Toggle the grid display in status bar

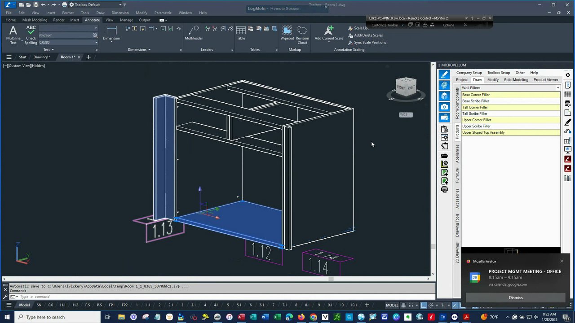[403, 305]
